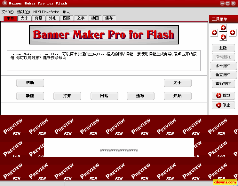The height and width of the screenshot is (186, 238).
Task: Click the 打开 button
Action: pyautogui.click(x=67, y=96)
